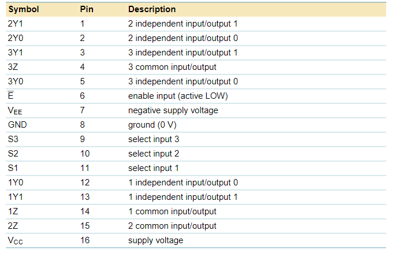Click 'ground (0 V)' description
The image size is (402, 253).
click(152, 125)
